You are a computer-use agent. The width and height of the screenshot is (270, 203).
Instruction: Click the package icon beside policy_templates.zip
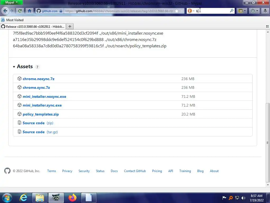click(20, 114)
